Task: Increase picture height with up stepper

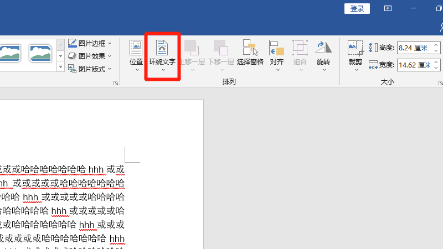Action: [x=436, y=46]
